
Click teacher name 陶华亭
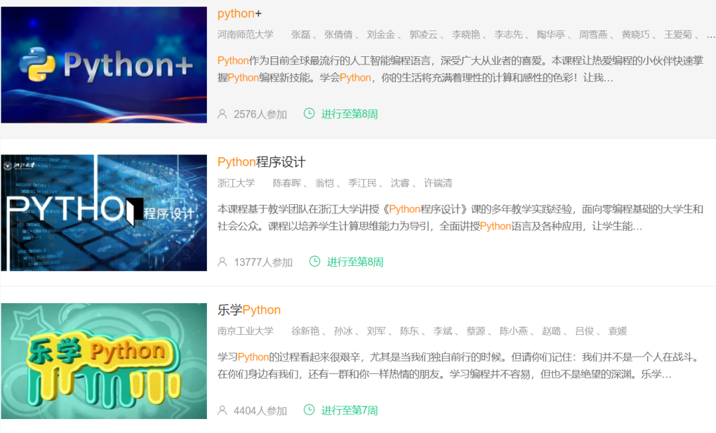coord(551,34)
